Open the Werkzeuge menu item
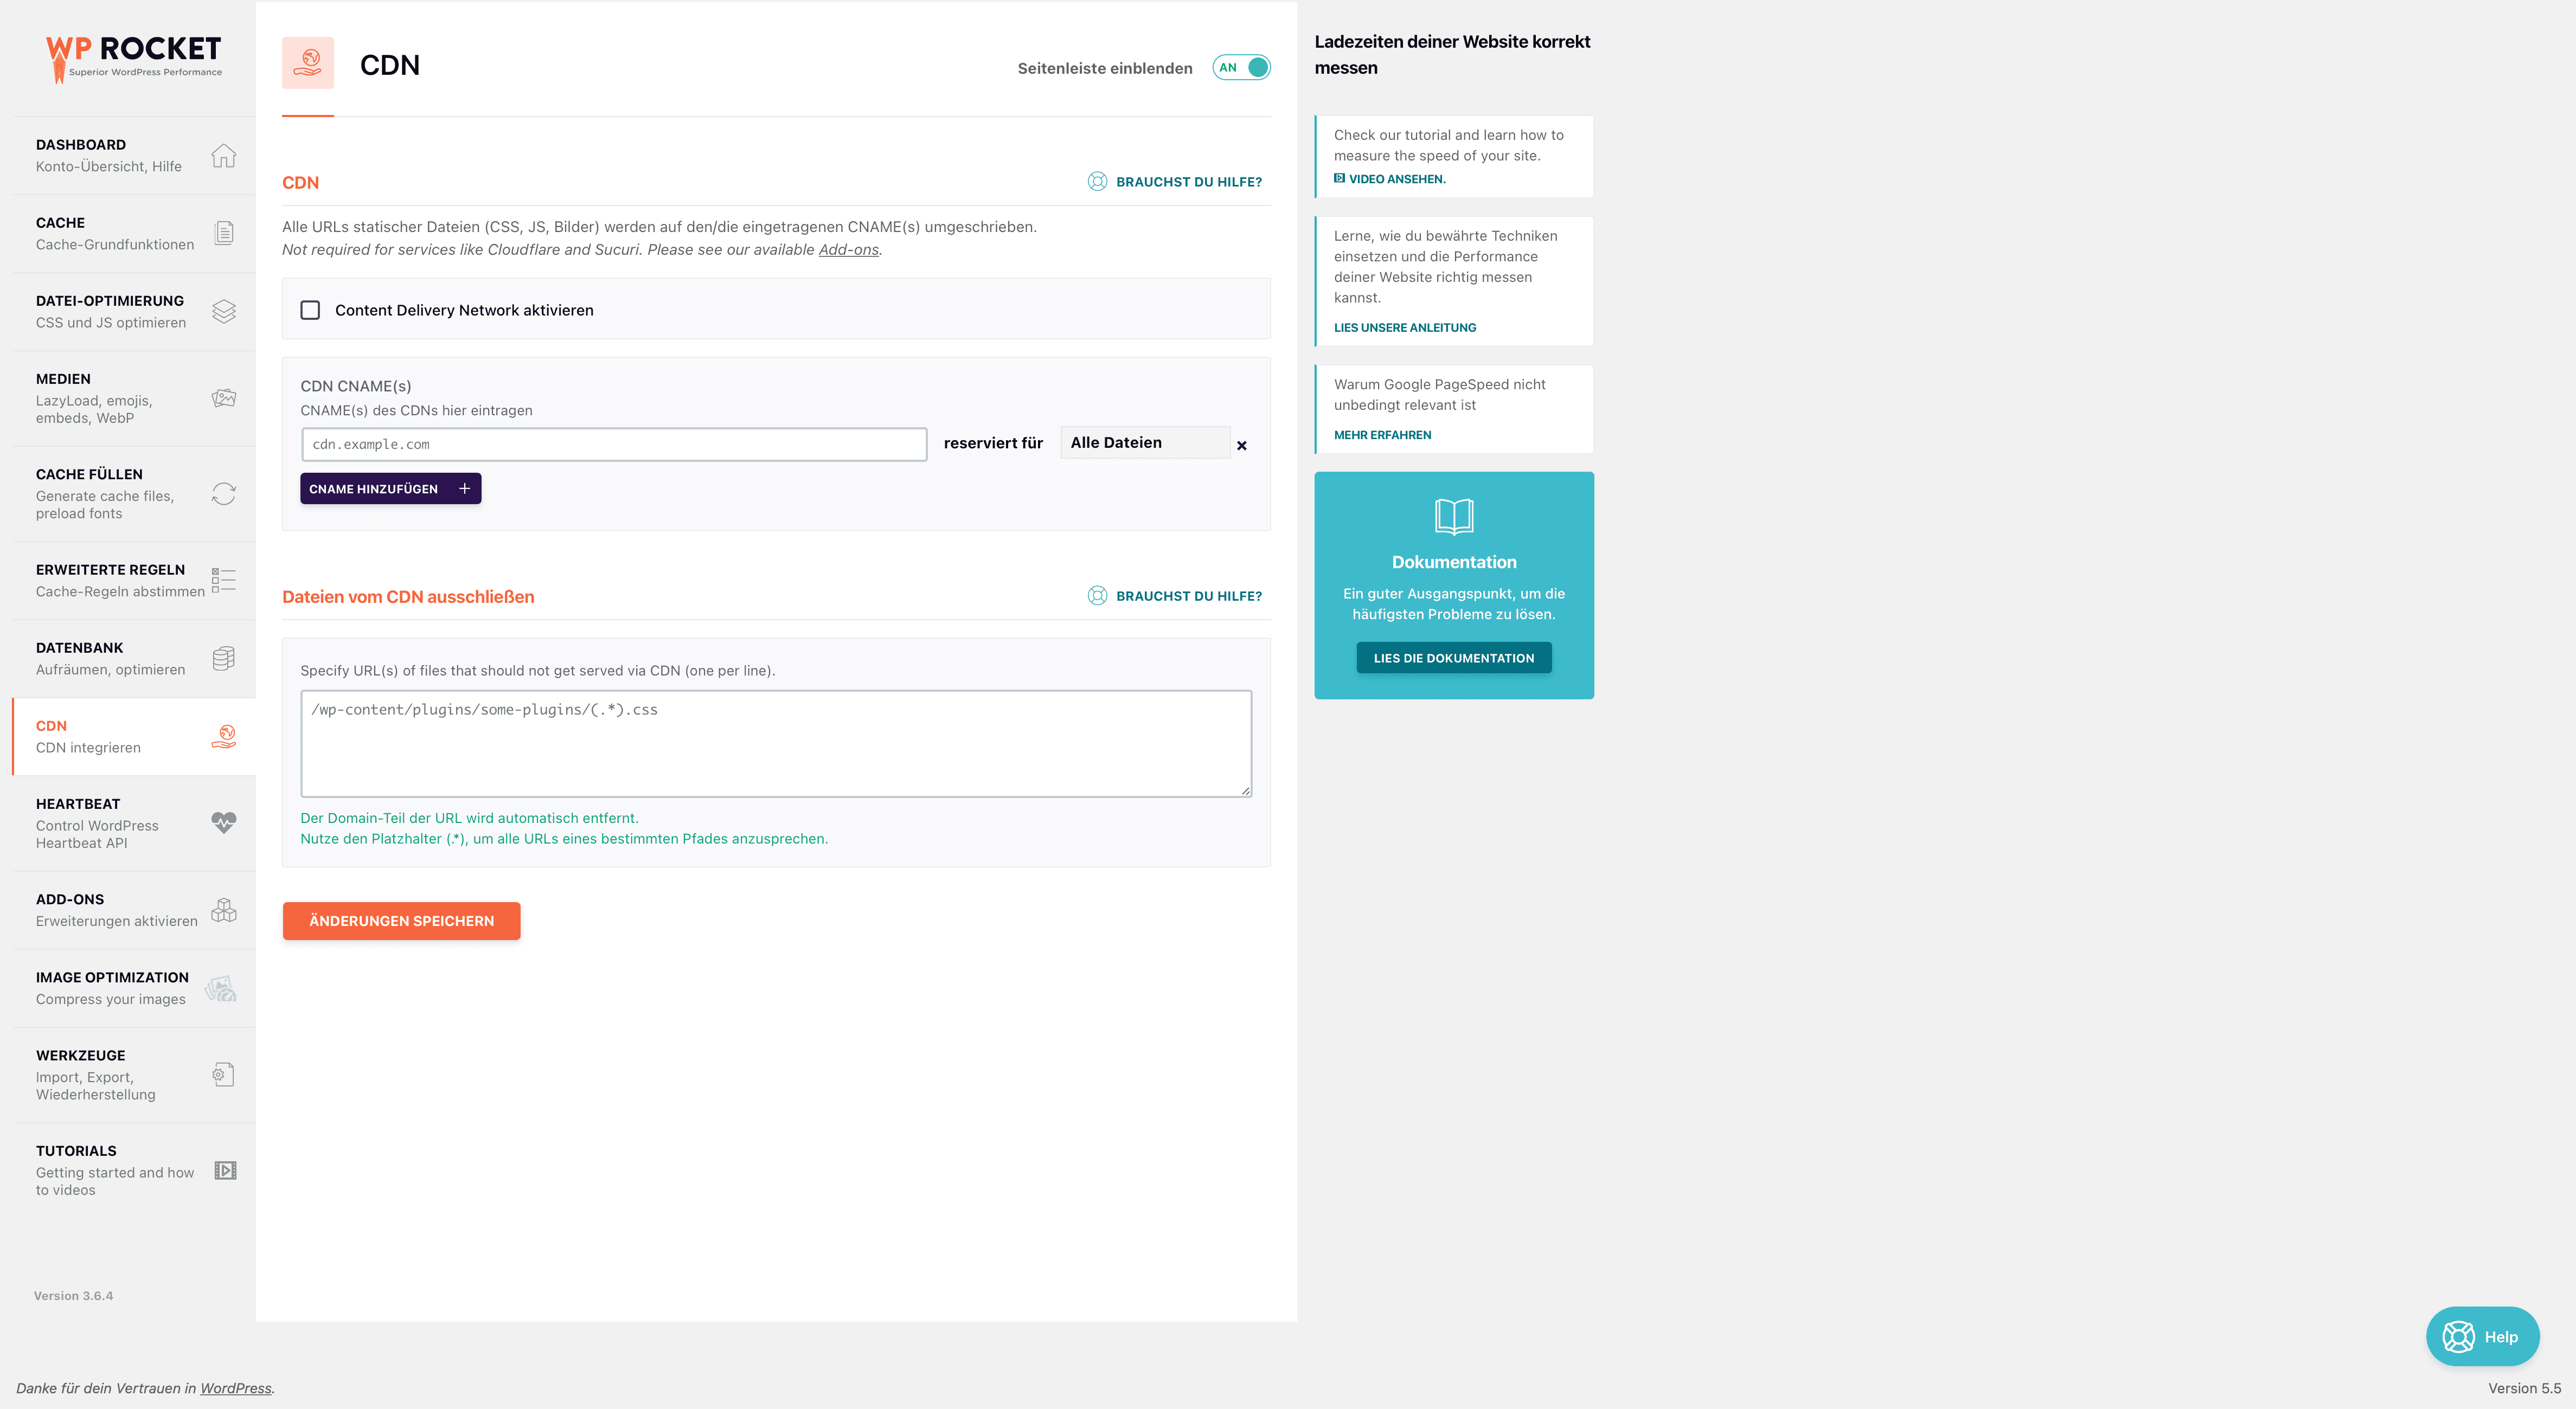 point(134,1075)
